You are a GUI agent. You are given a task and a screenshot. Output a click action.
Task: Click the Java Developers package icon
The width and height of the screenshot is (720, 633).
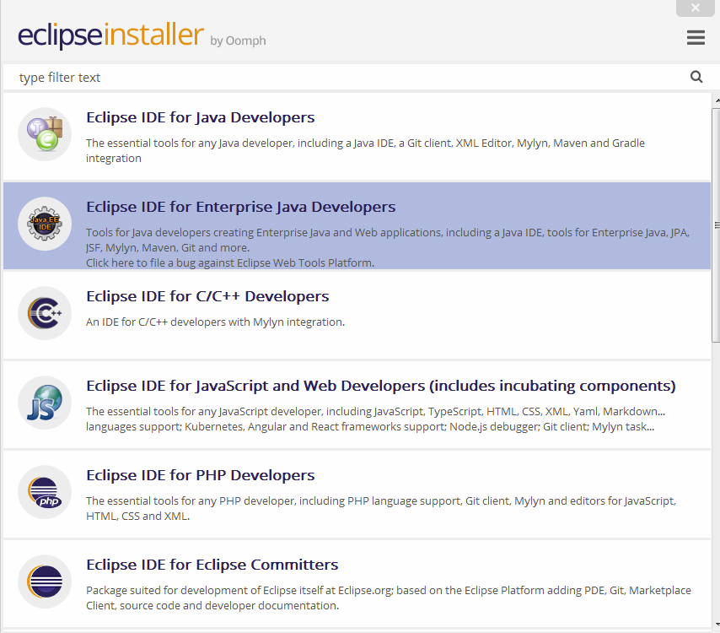point(45,134)
